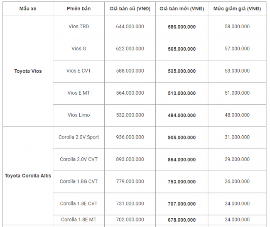Select the Vios G version cell

point(79,49)
